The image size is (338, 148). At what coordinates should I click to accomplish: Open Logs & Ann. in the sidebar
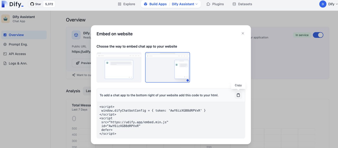coord(24,63)
